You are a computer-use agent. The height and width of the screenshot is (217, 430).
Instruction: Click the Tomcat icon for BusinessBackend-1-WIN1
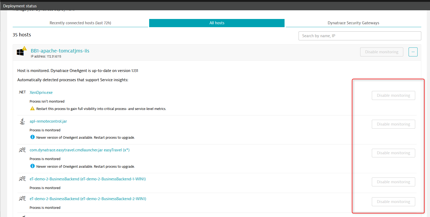pyautogui.click(x=22, y=179)
